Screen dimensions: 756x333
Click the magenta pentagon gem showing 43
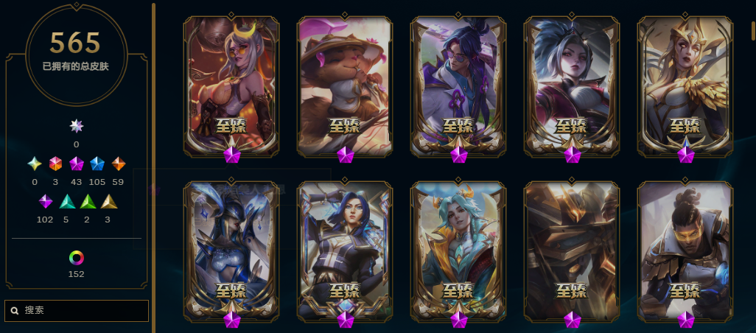76,164
